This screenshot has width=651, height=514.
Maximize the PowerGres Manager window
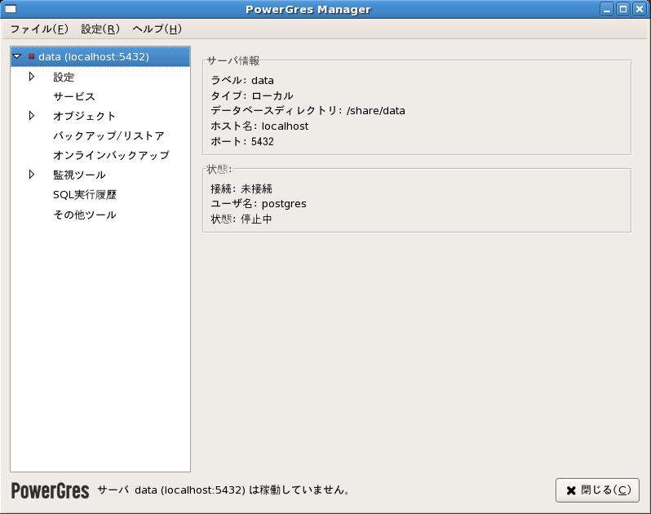[x=623, y=9]
